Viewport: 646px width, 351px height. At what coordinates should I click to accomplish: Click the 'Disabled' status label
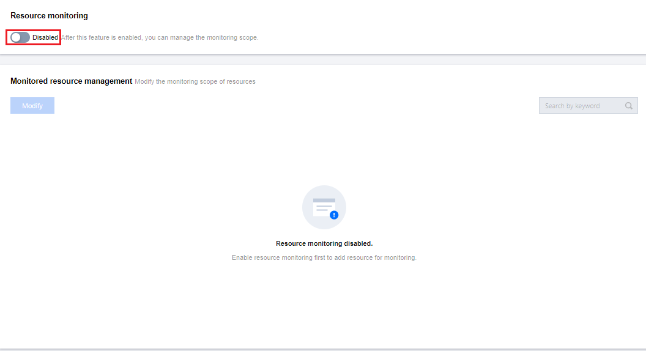(x=45, y=37)
